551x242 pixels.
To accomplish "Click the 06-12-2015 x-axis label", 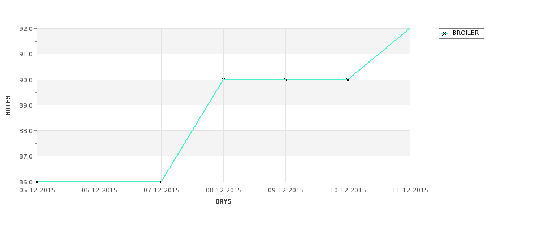I will click(x=99, y=191).
